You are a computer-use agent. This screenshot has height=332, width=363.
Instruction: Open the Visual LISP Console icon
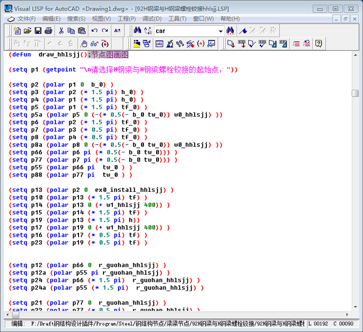[x=159, y=44]
